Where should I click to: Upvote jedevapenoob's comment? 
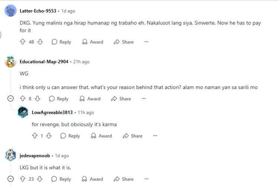point(22,179)
